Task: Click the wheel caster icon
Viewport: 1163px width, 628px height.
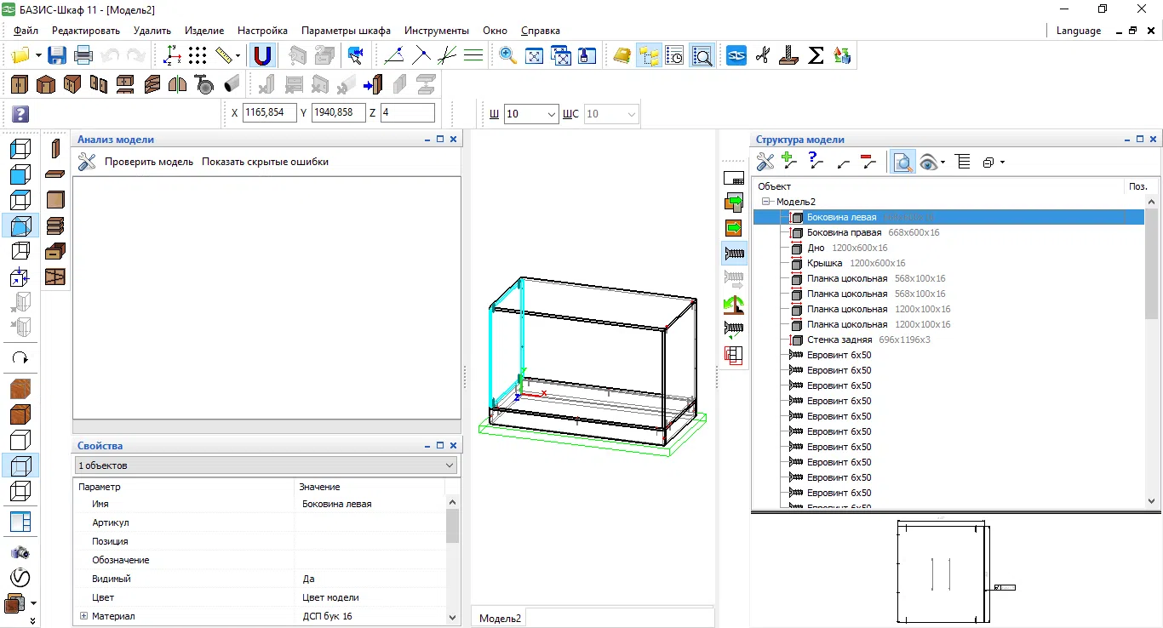Action: [204, 84]
